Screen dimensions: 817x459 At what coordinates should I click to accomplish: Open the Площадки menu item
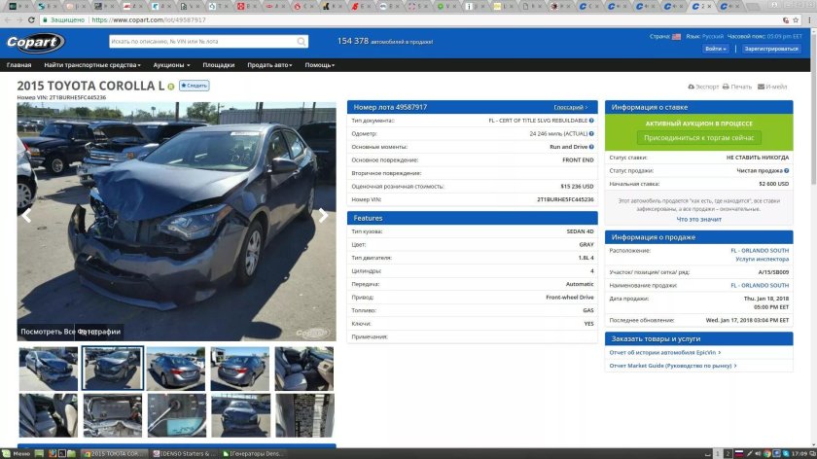point(218,65)
